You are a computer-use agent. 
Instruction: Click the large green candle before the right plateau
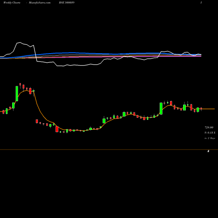(x=161, y=109)
